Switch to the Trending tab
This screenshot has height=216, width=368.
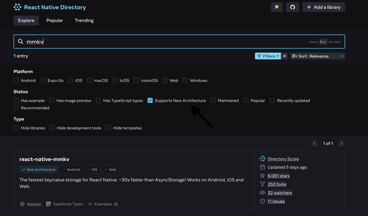point(84,20)
